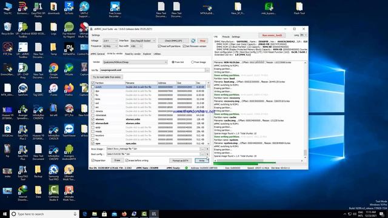Open UFI eMMC ToolBox shortcut
Image resolution: width=388 pixels, height=218 pixels.
coord(23,50)
